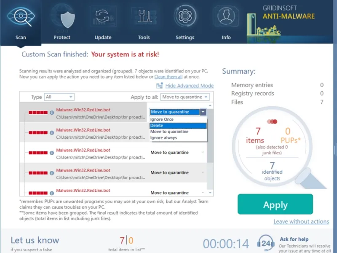Click the Registry records summary row
This screenshot has width=337, height=253.
277,93
